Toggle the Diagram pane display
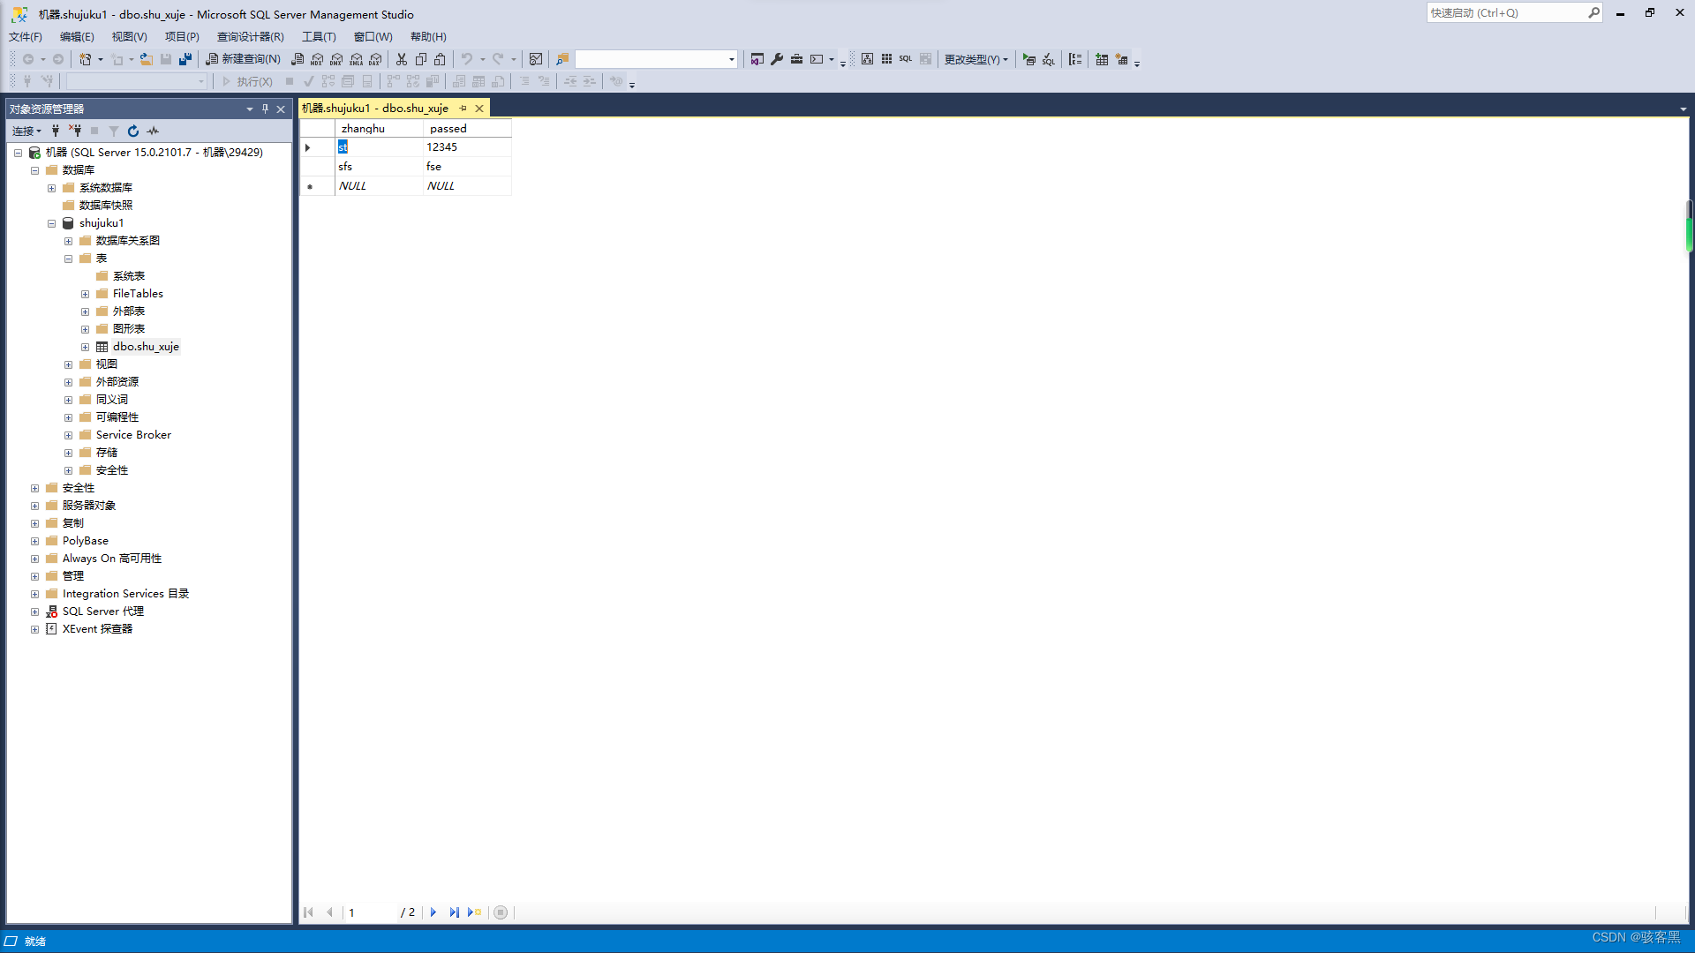 click(867, 59)
